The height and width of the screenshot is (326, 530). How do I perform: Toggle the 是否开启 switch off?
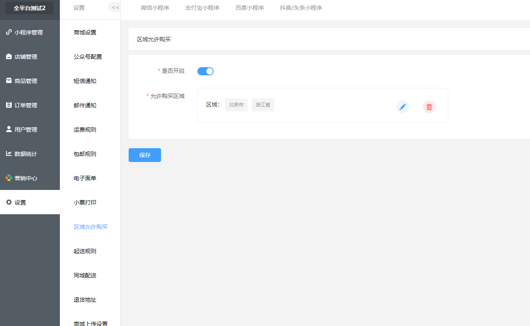(205, 71)
